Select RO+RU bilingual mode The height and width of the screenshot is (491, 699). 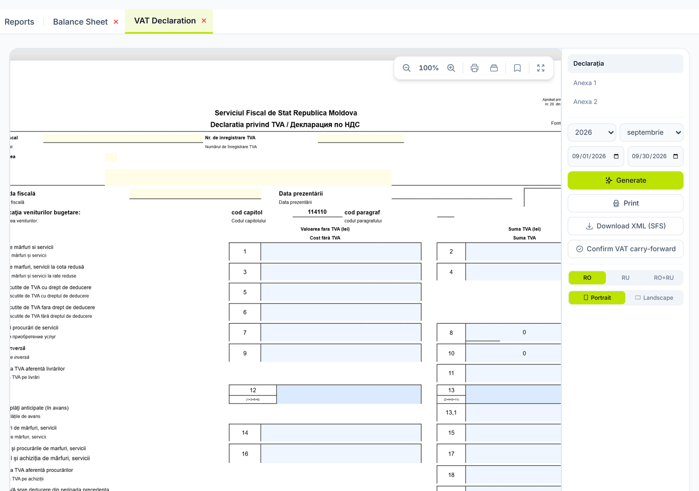coord(664,278)
